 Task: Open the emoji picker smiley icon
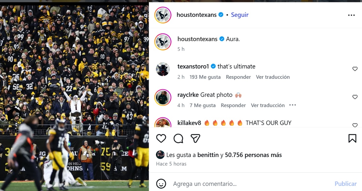pos(161,184)
